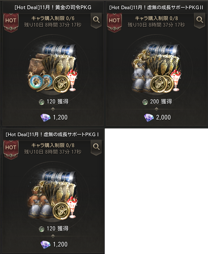Viewport: 208px width, 254px height.
Task: Open the [Hot Deal]11月！虚無の成長サポートPKG II title
Action: [x=156, y=7]
